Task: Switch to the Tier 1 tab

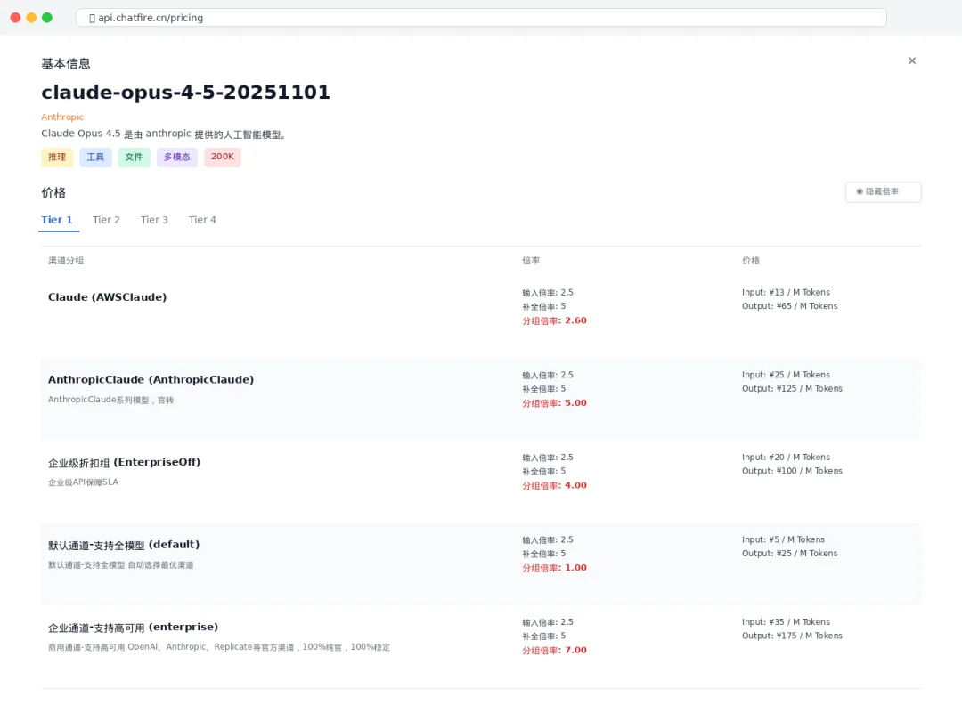Action: [57, 220]
